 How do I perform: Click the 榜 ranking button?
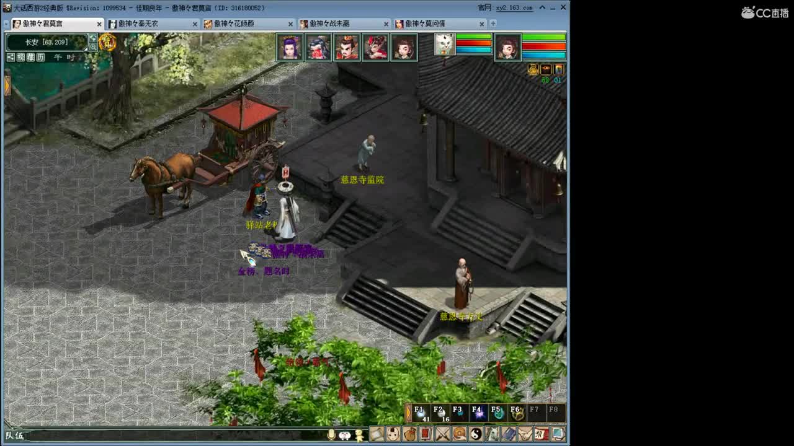point(20,57)
